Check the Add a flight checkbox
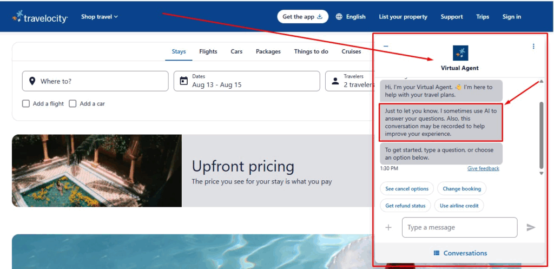 click(x=26, y=103)
